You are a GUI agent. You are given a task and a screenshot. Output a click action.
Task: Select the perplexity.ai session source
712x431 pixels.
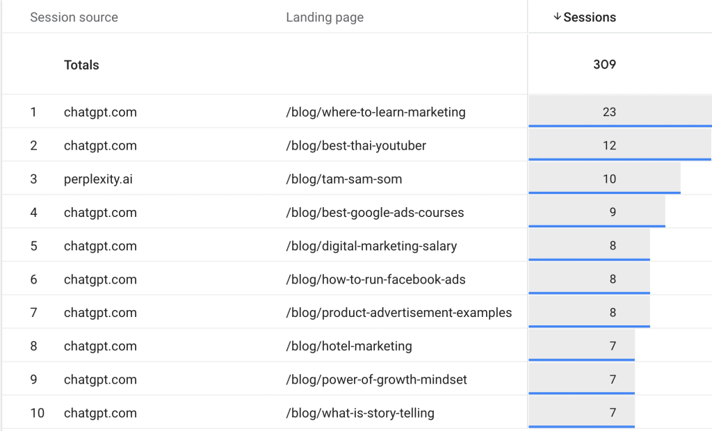[98, 179]
